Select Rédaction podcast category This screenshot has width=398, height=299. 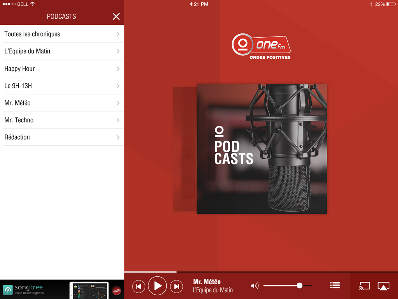pyautogui.click(x=62, y=137)
